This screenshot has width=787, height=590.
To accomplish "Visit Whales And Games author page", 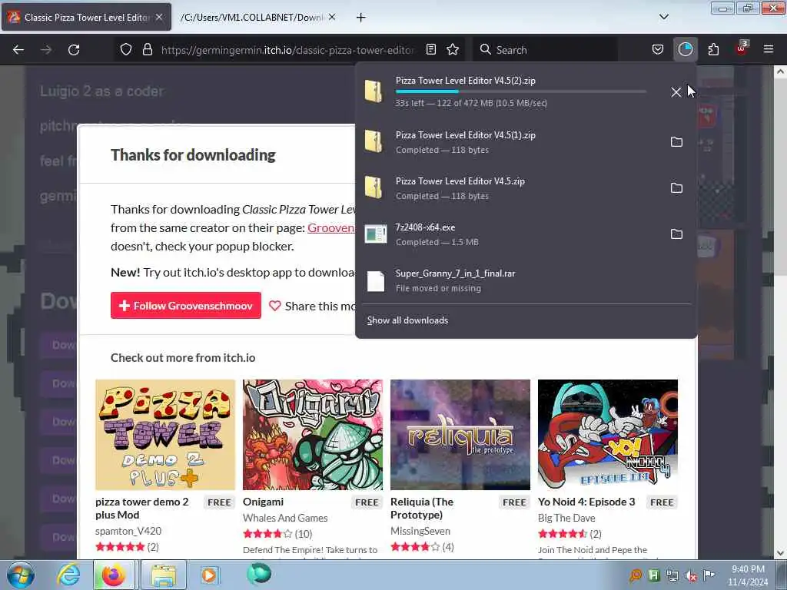I will click(x=285, y=518).
